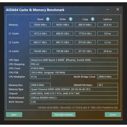
Task: Click the Start Benchmark button
Action: pyautogui.click(x=63, y=115)
